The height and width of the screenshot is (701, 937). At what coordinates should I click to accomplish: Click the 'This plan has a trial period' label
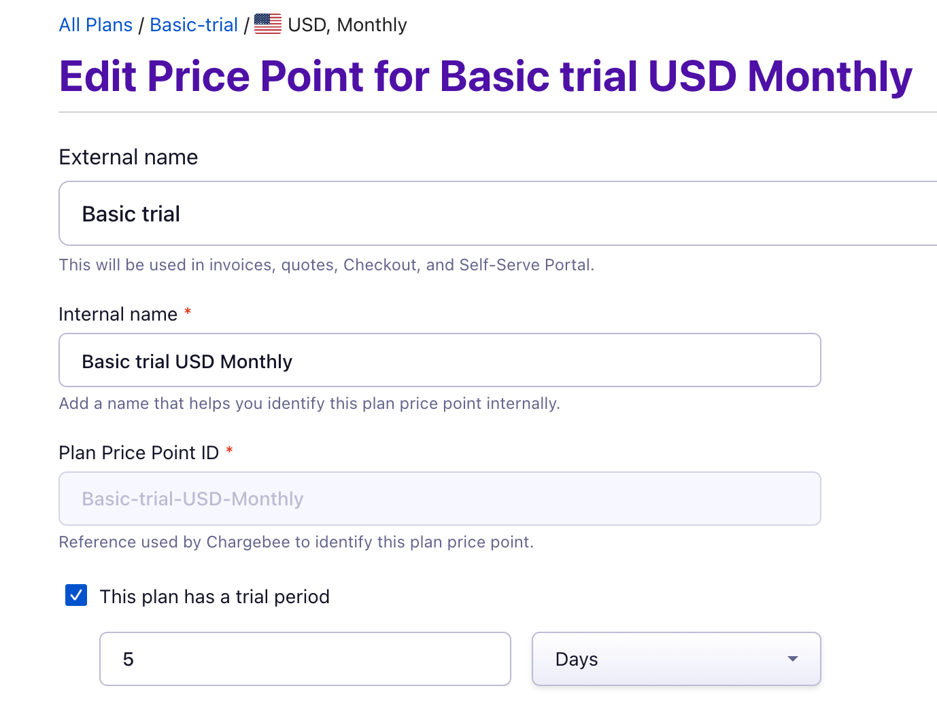click(x=215, y=596)
